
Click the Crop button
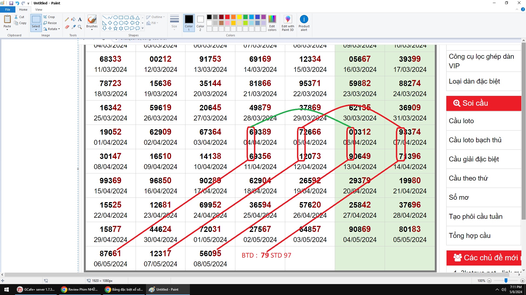(x=49, y=17)
